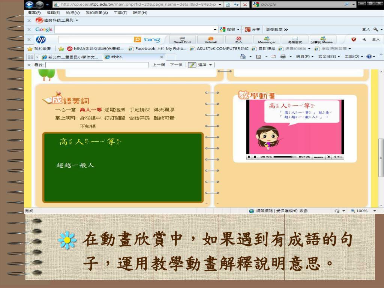Click the video progress bar
The width and height of the screenshot is (384, 288).
[x=285, y=157]
